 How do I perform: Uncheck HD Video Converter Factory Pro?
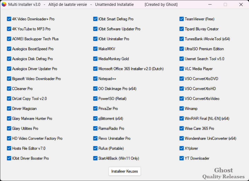9,139
